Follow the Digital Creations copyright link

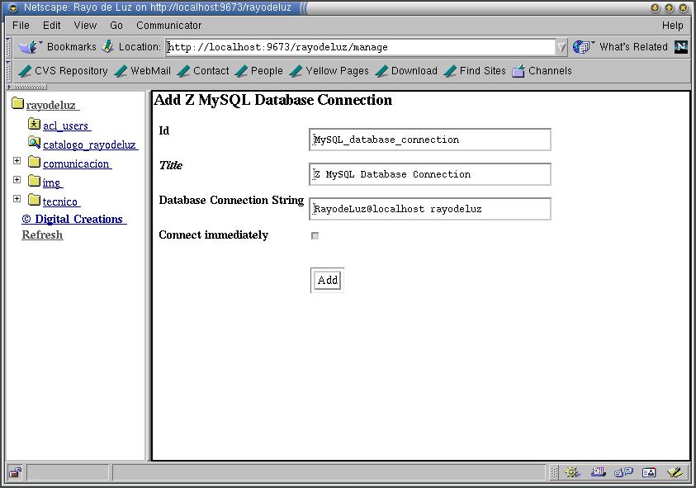tap(73, 219)
